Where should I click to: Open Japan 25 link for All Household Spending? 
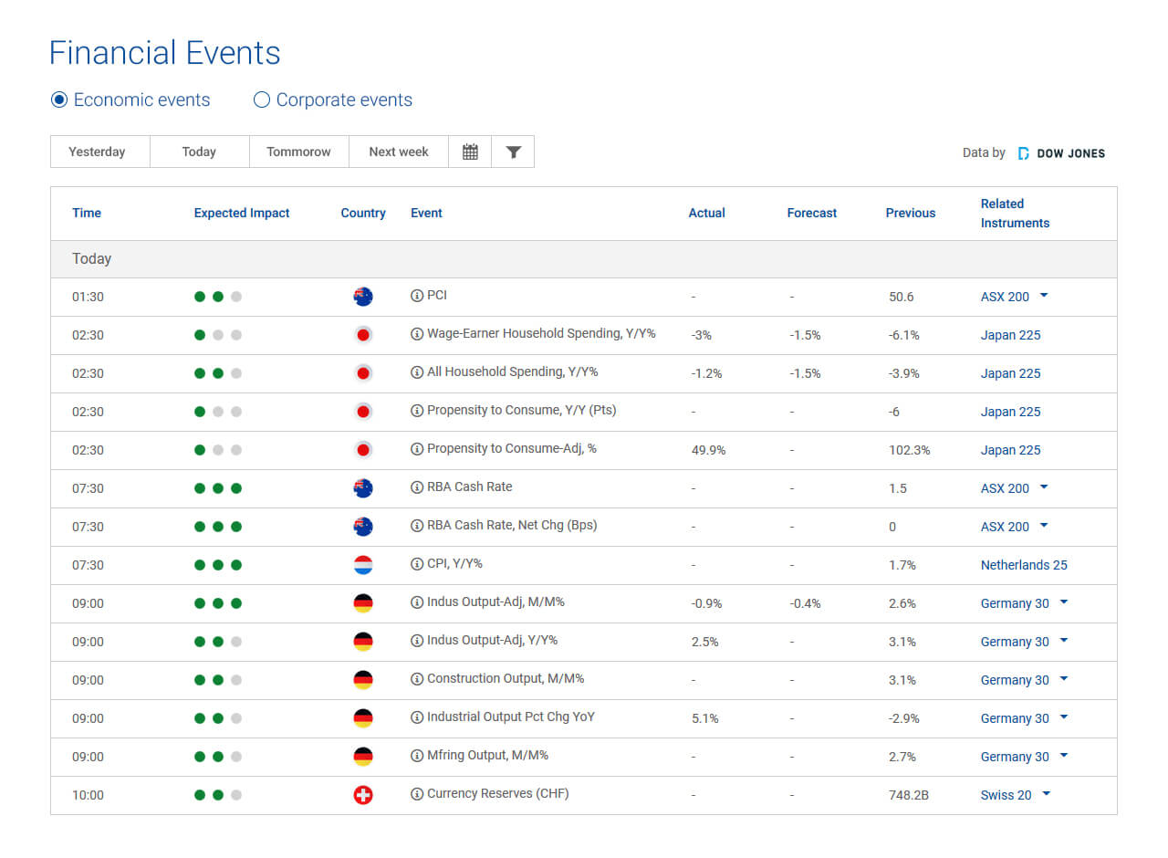click(1010, 373)
